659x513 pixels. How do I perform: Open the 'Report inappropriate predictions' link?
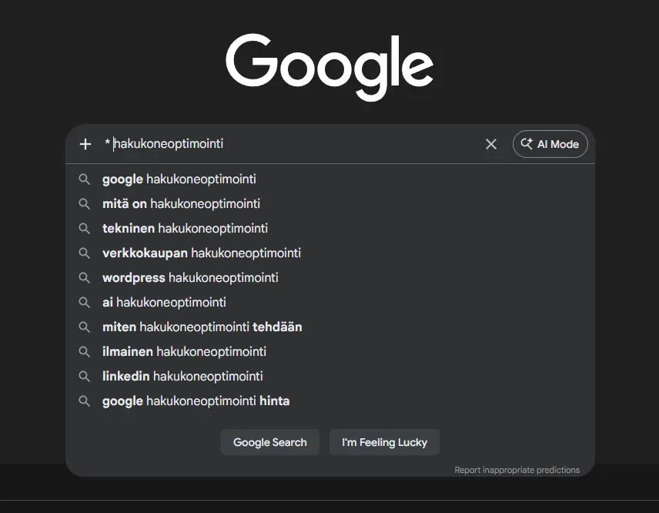517,469
